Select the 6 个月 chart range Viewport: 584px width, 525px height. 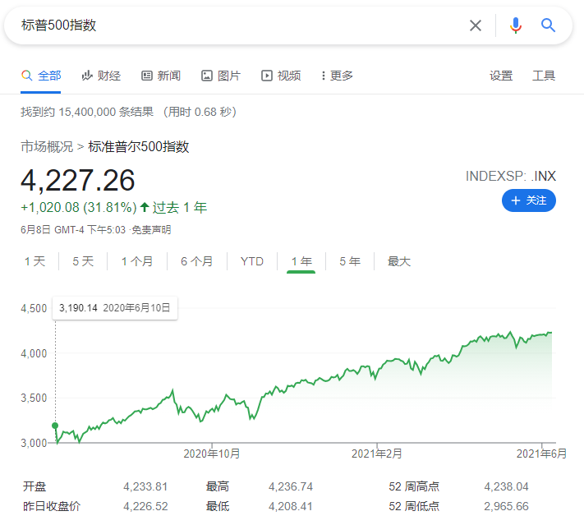point(196,261)
